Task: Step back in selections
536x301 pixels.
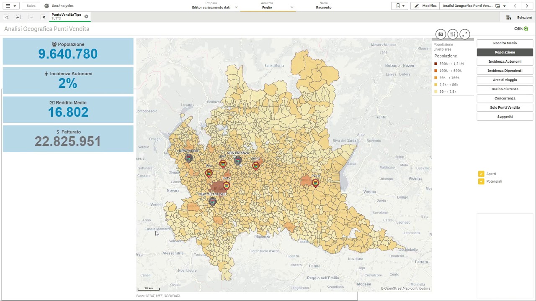Action: click(18, 17)
